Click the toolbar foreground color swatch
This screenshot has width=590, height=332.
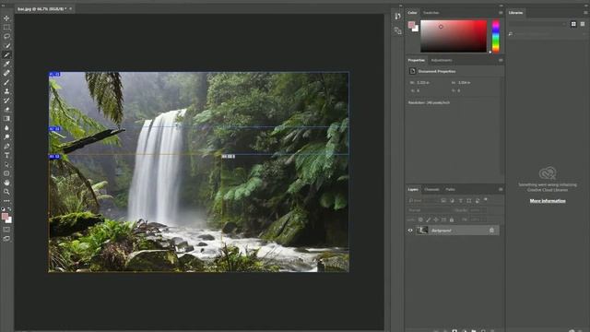(5, 217)
